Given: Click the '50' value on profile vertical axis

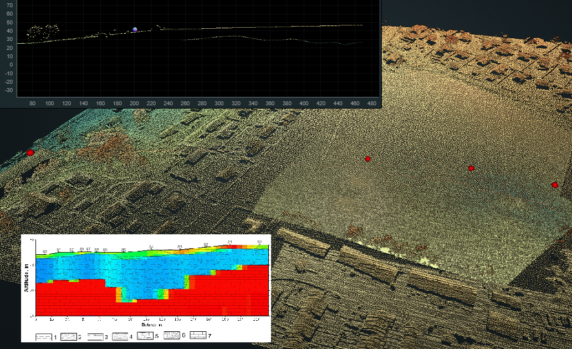Looking at the screenshot, I should [9, 22].
